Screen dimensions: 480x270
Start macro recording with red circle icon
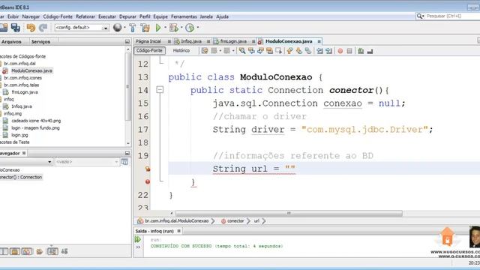pos(340,51)
